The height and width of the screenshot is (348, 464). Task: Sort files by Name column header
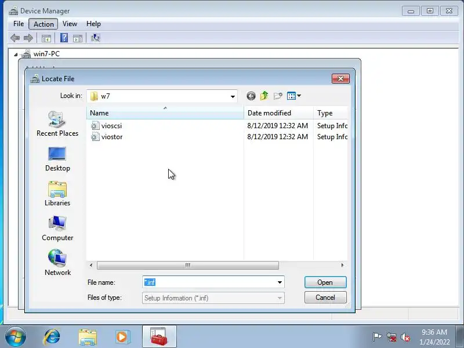click(x=165, y=113)
